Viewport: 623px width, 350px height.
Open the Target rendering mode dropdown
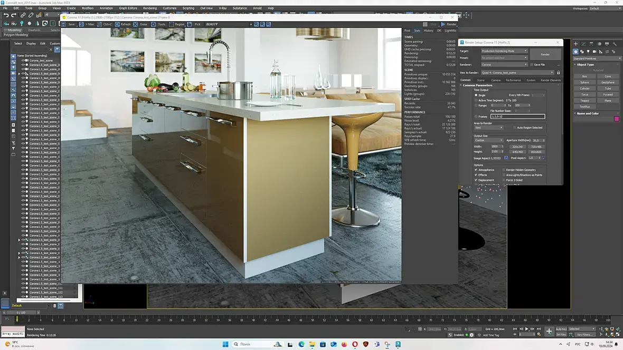[504, 51]
